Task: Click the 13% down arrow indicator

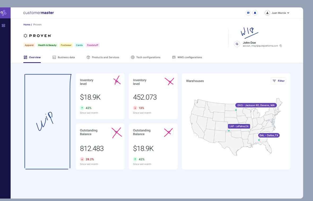Action: (135, 108)
